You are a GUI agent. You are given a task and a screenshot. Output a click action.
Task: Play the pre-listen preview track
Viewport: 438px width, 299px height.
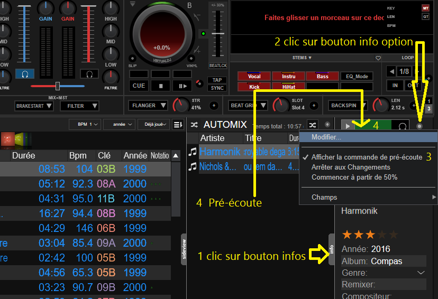[347, 126]
